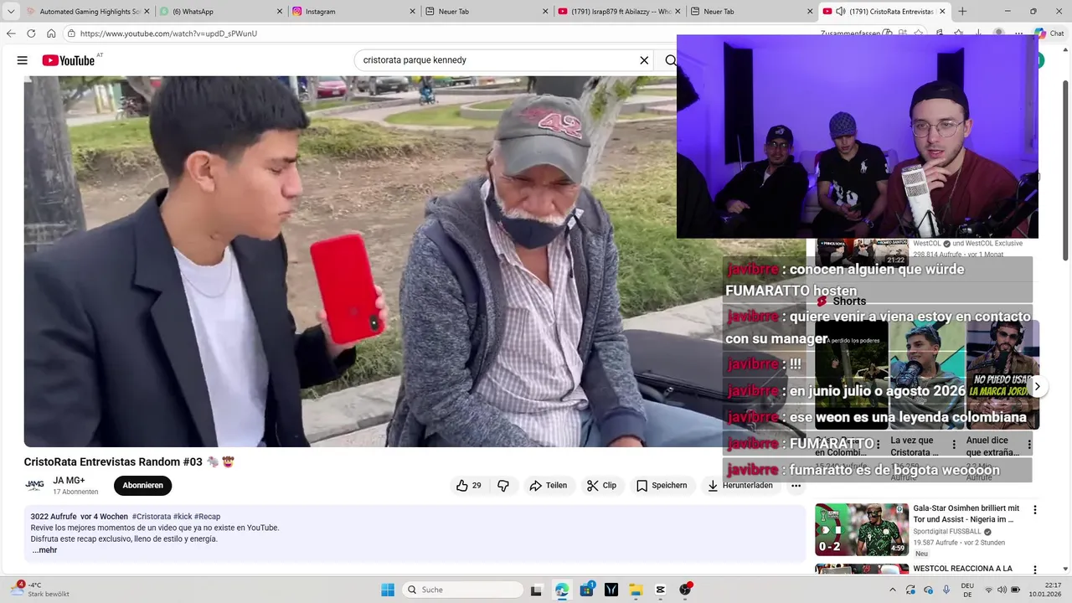Click the main video player
This screenshot has height=603, width=1072.
pyautogui.click(x=350, y=261)
